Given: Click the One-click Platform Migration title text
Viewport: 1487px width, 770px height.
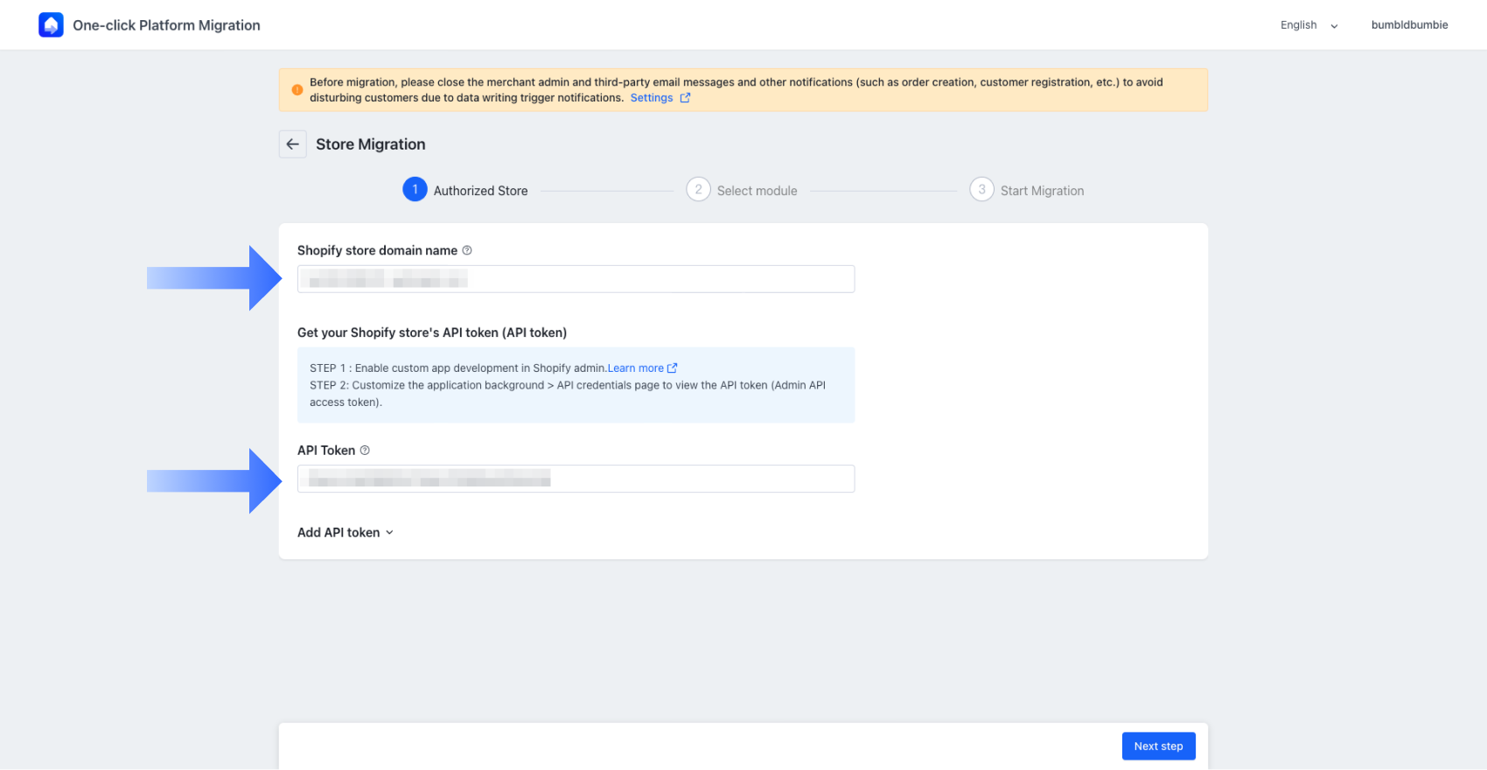Looking at the screenshot, I should point(166,25).
